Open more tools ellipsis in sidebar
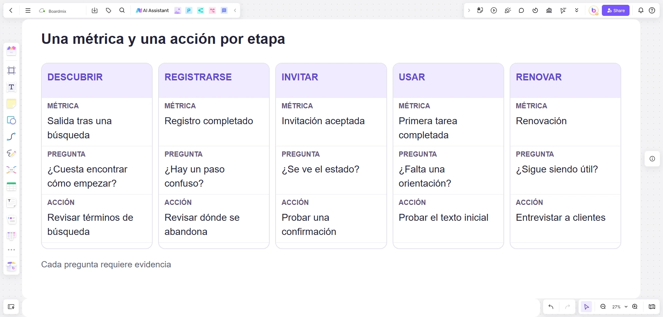 tap(11, 250)
